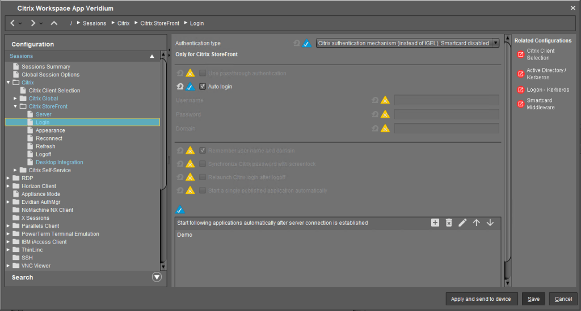Click the navigate back arrow in toolbar
Image resolution: width=581 pixels, height=311 pixels.
click(12, 23)
